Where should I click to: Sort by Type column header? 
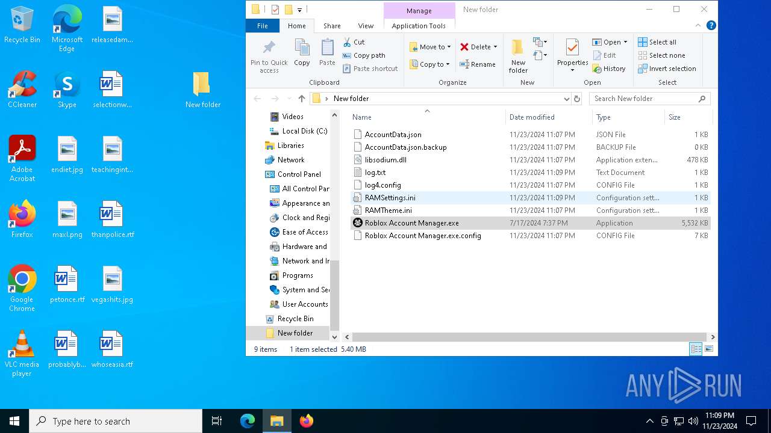click(628, 117)
